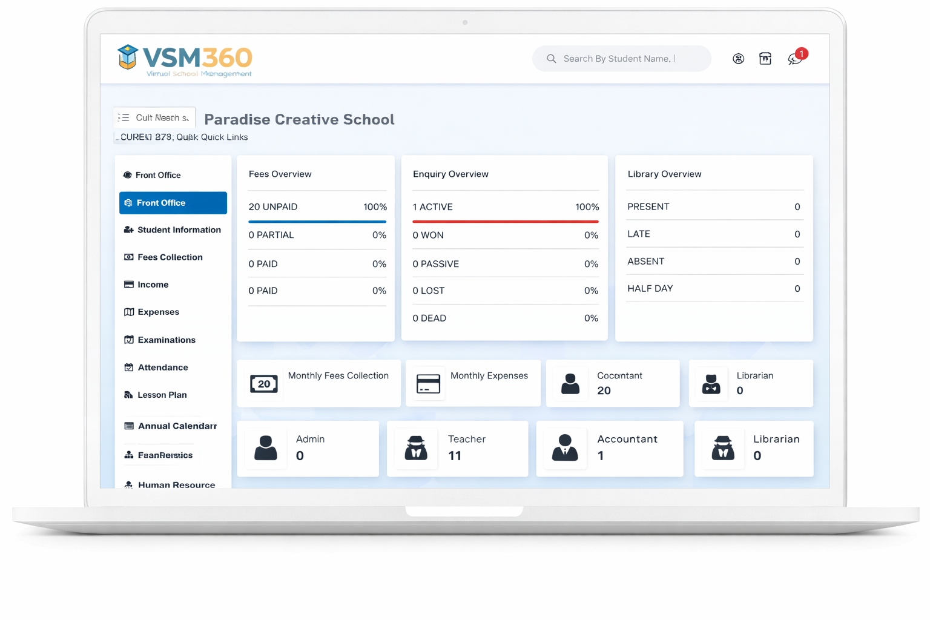Open chat notifications with red badge
Screen dimensions: 930x620
tap(795, 59)
